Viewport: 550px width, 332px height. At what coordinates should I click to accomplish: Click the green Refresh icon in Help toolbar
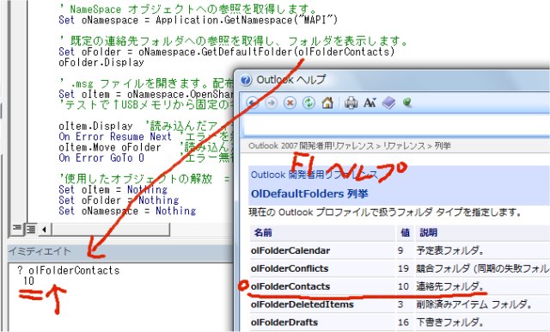[309, 103]
